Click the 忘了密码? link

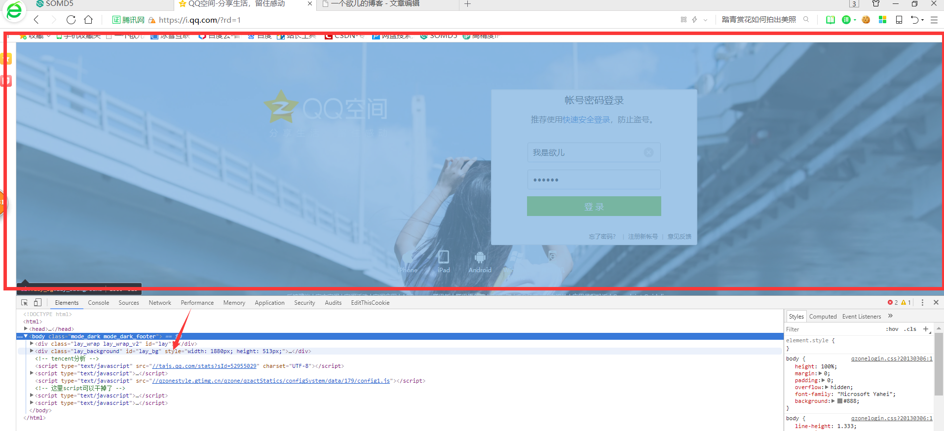click(x=602, y=237)
